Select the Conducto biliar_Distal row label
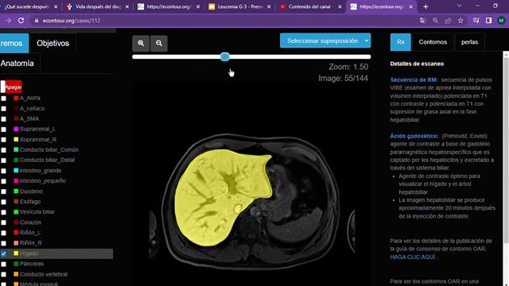Image resolution: width=509 pixels, height=286 pixels. pos(47,160)
